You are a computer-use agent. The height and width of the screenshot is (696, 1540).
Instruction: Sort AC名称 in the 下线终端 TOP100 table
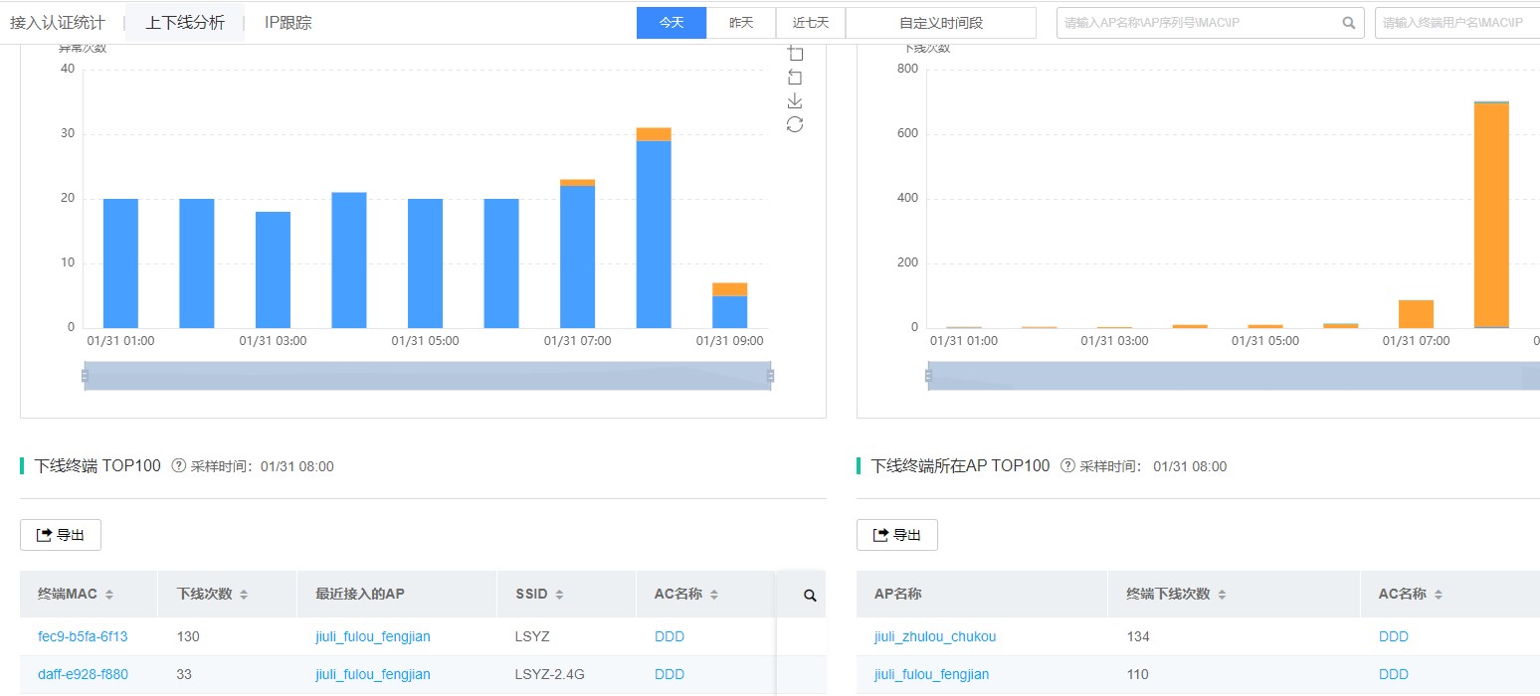[714, 595]
